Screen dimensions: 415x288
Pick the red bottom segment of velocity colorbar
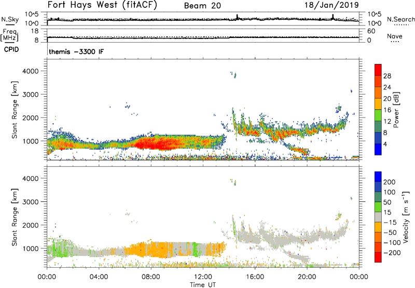point(378,257)
